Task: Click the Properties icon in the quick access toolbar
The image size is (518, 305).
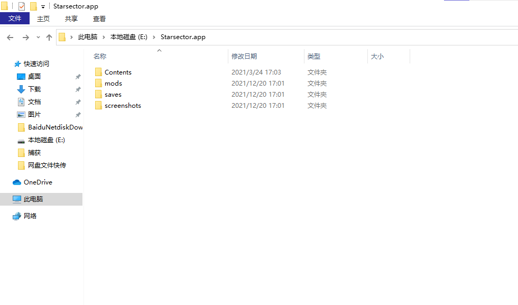Action: pyautogui.click(x=21, y=6)
